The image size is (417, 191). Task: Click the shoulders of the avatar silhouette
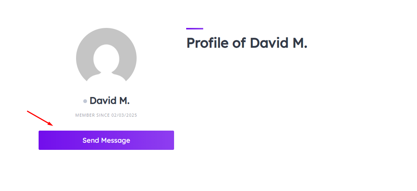click(106, 77)
